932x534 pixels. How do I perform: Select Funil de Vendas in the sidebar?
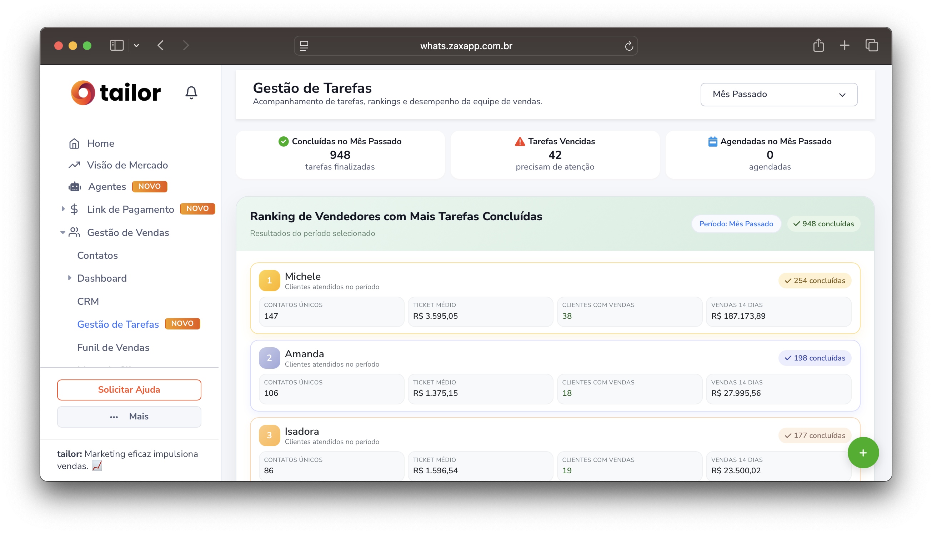click(x=113, y=347)
